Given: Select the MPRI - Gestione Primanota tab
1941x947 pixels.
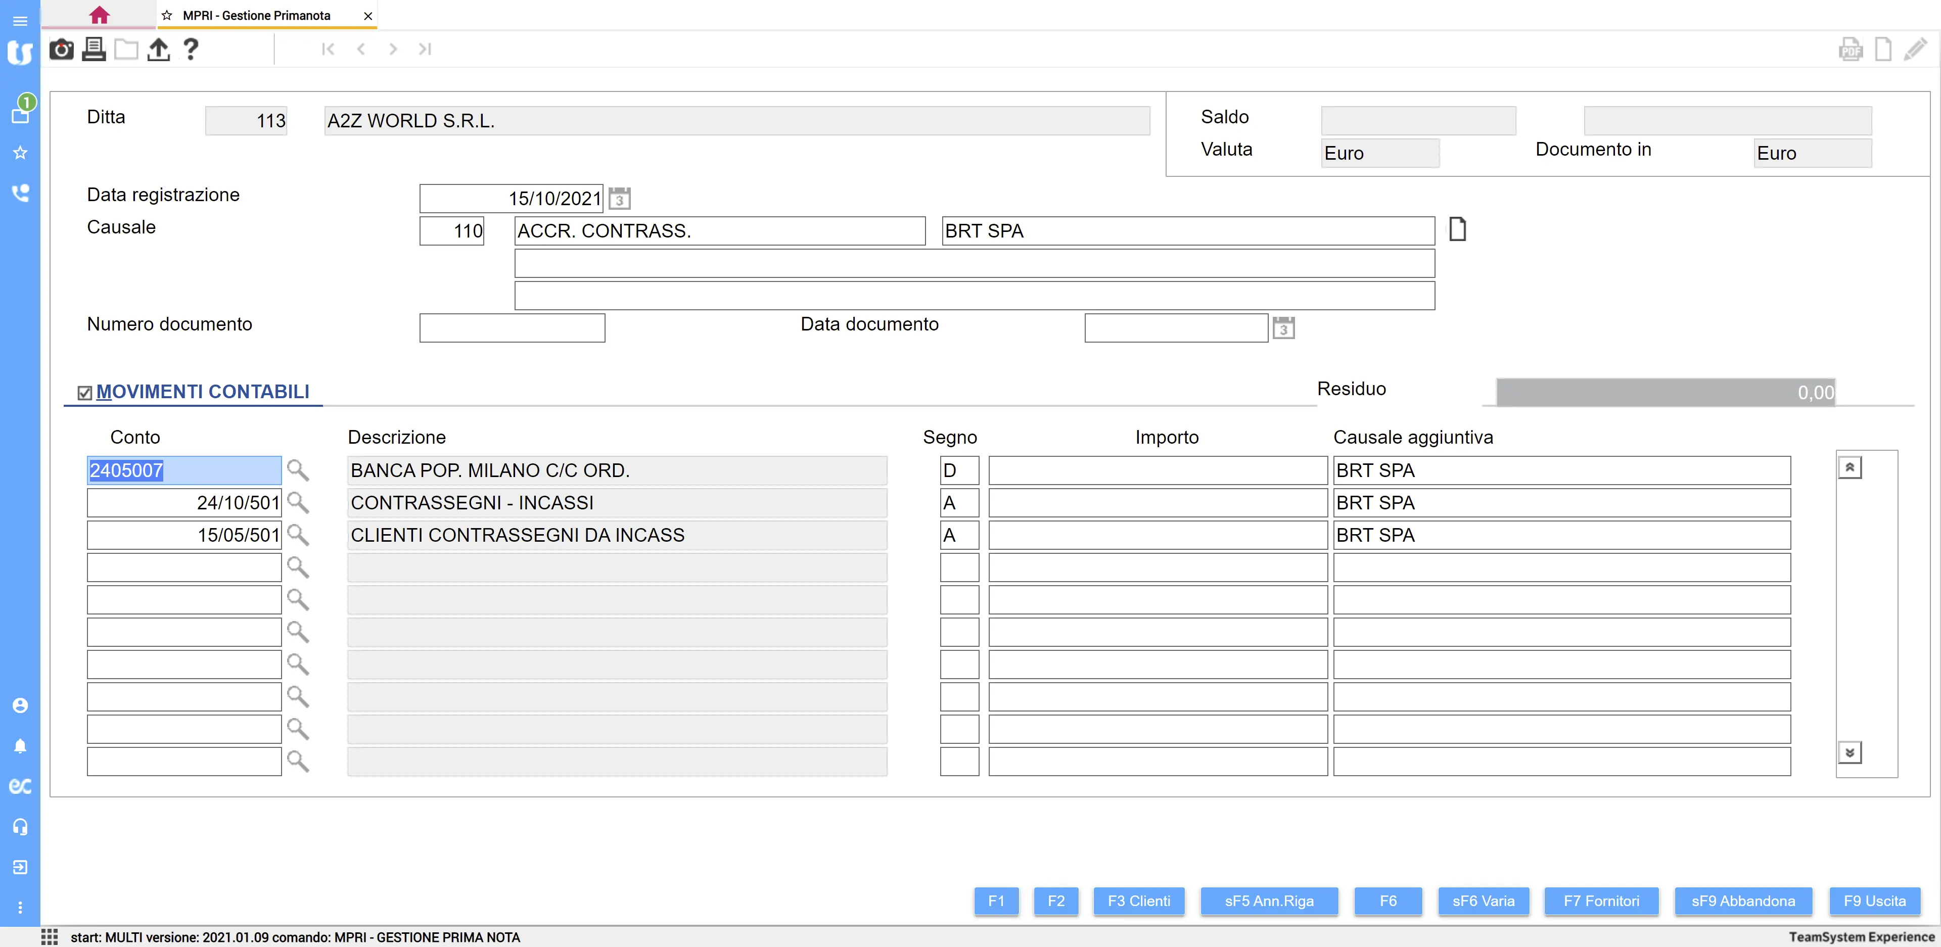Looking at the screenshot, I should coord(256,16).
